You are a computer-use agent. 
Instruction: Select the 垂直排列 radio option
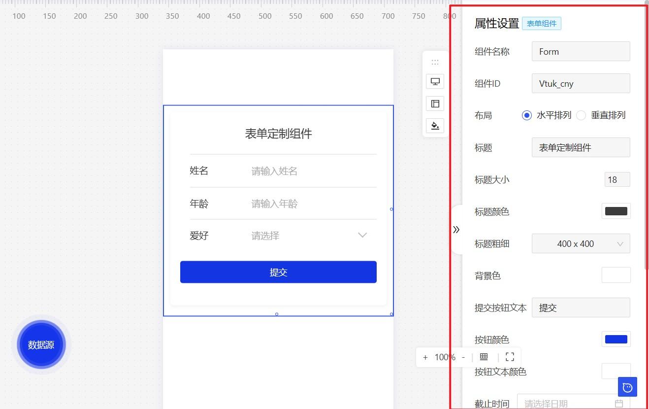(x=581, y=115)
